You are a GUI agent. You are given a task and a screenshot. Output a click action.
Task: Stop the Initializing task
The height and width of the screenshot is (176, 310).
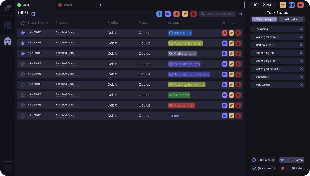[x=225, y=33]
